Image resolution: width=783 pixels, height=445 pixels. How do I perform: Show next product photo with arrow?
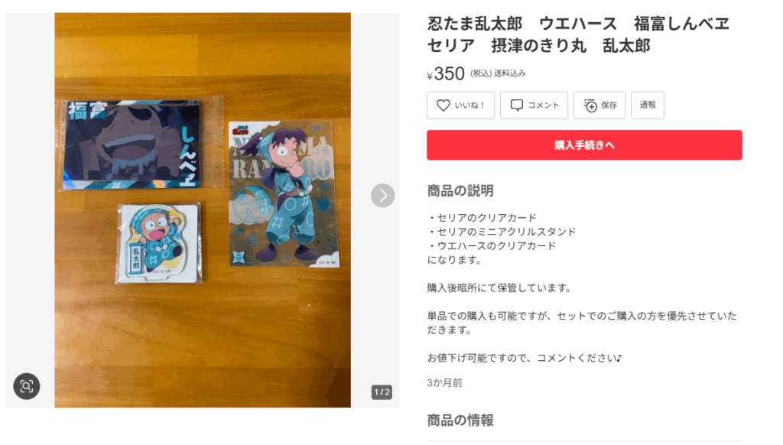click(382, 195)
